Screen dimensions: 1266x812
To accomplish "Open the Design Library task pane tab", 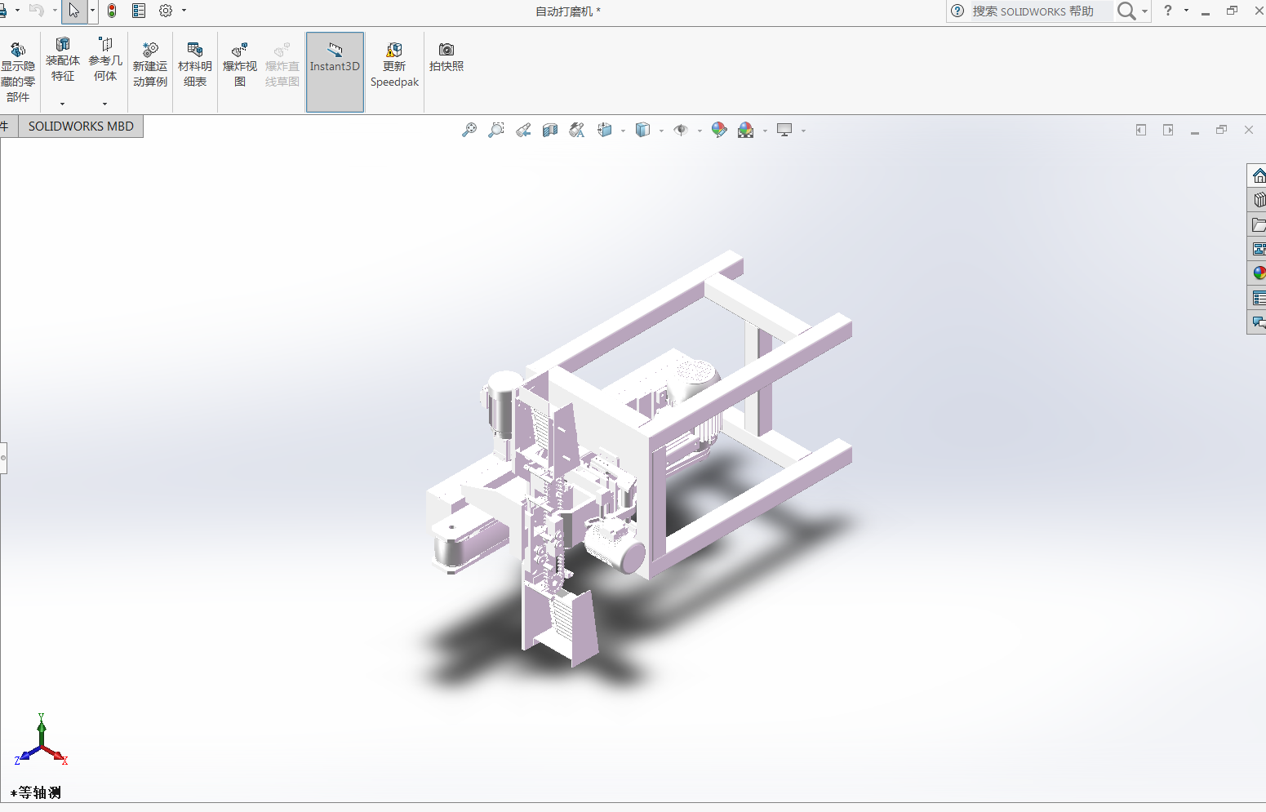I will 1258,200.
